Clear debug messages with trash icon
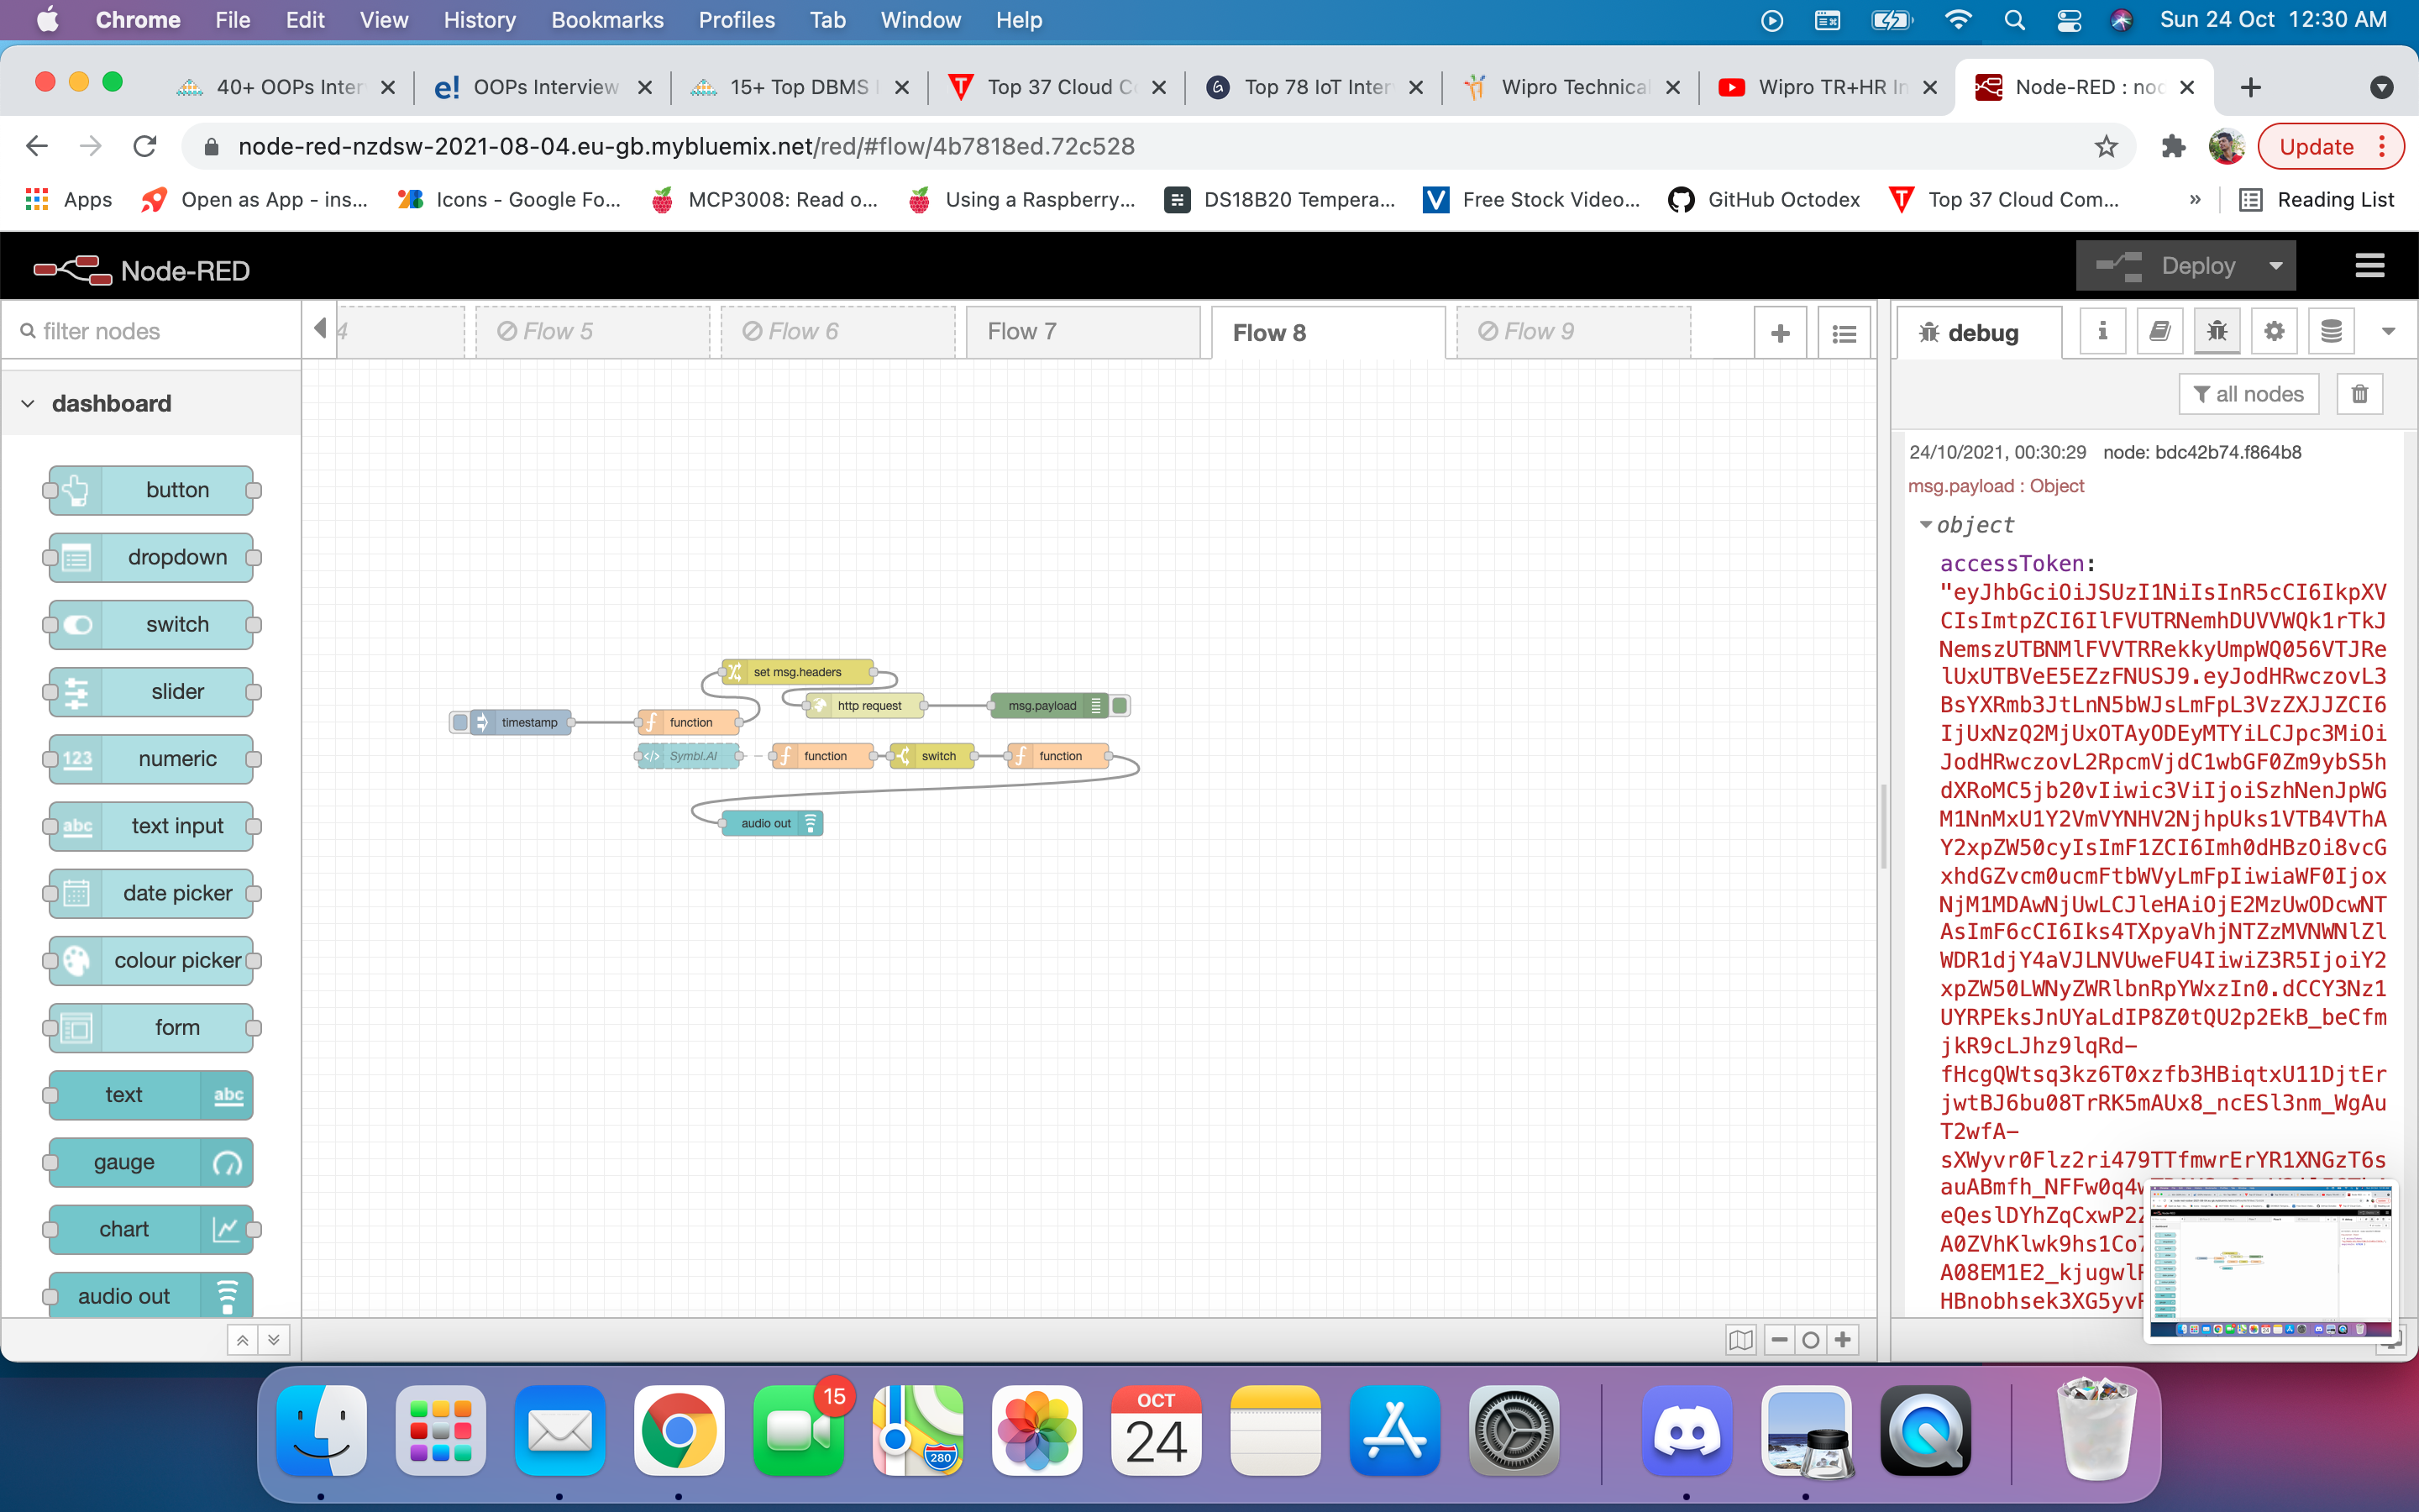This screenshot has width=2419, height=1512. click(x=2359, y=394)
